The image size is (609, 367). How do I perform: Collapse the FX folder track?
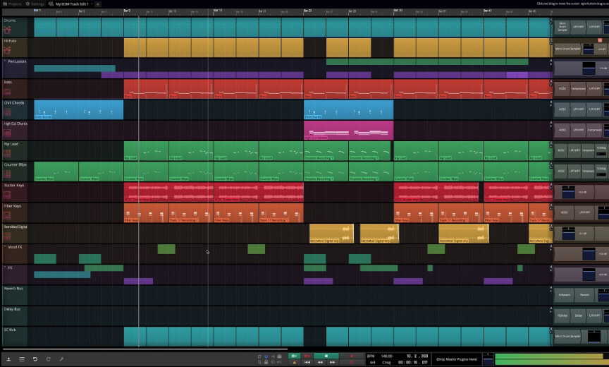pyautogui.click(x=5, y=268)
